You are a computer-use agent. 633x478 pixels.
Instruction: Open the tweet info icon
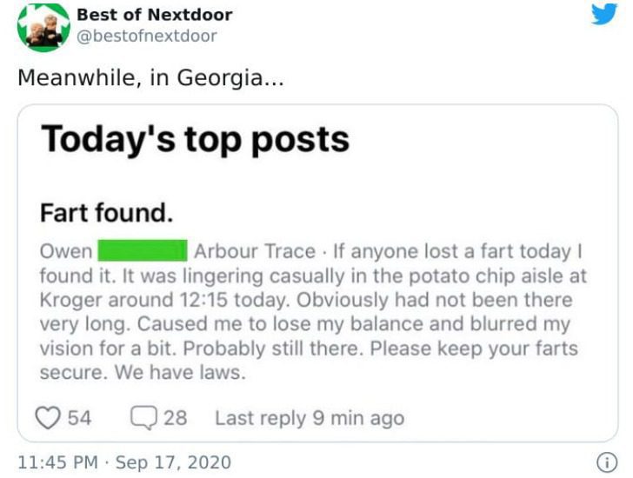(x=607, y=462)
